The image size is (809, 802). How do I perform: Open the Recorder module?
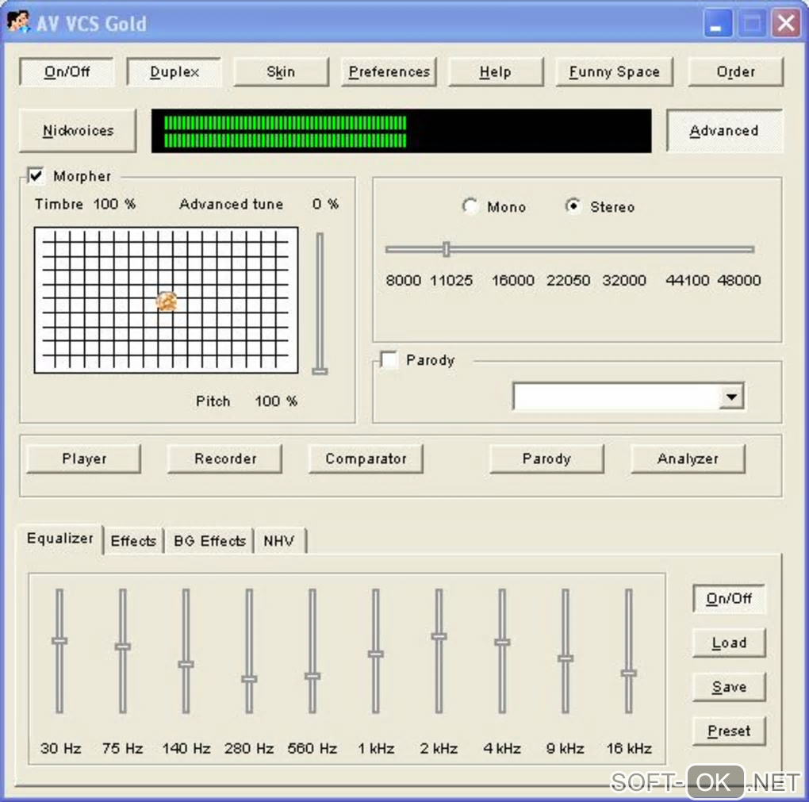[x=225, y=459]
